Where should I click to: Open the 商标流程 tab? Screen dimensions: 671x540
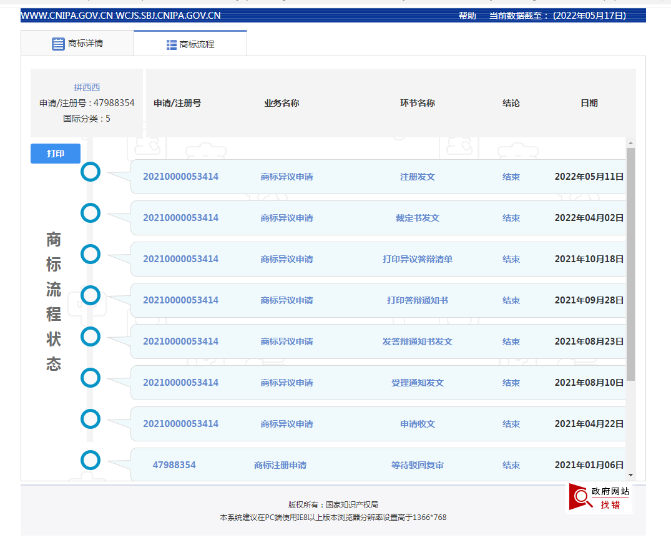click(190, 44)
